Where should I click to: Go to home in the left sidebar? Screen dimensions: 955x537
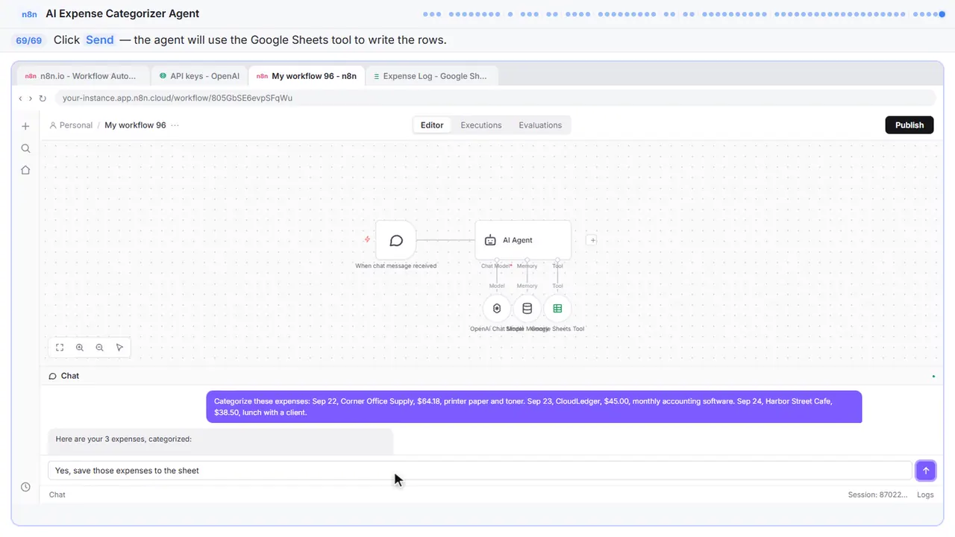(25, 170)
